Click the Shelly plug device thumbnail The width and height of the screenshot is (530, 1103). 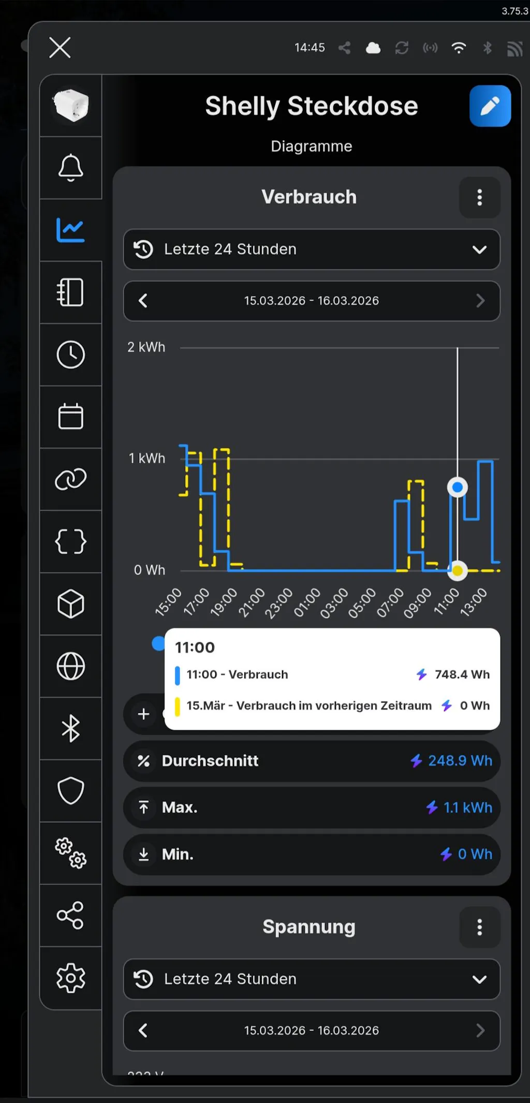coord(70,106)
